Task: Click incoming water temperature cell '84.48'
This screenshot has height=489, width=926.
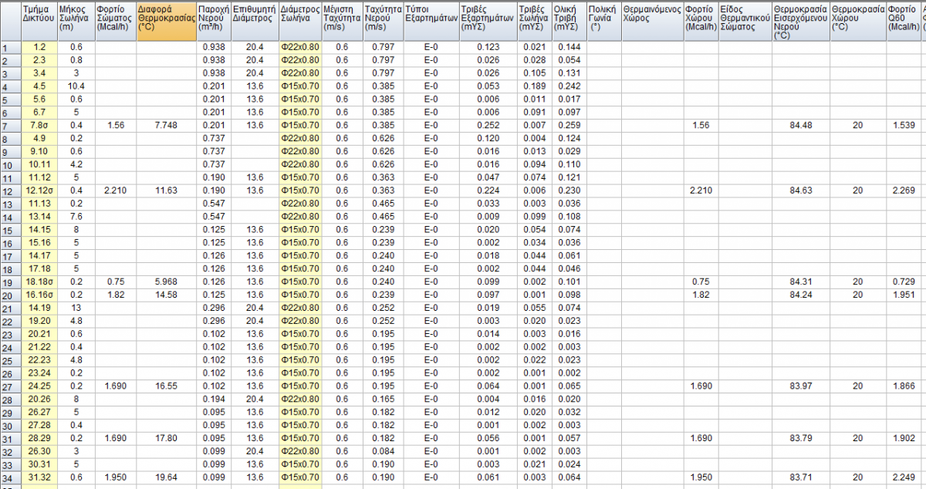Action: point(800,126)
